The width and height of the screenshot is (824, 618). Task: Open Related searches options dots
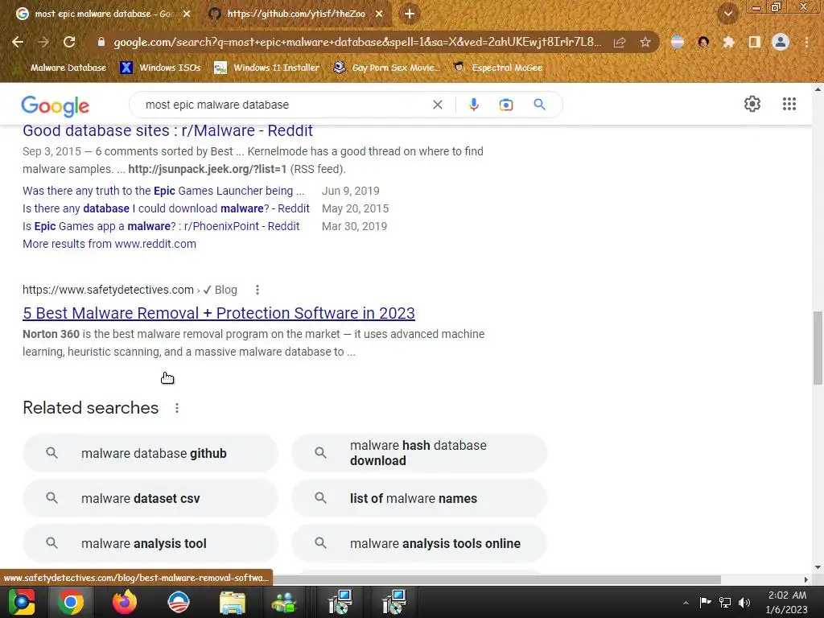tap(177, 408)
